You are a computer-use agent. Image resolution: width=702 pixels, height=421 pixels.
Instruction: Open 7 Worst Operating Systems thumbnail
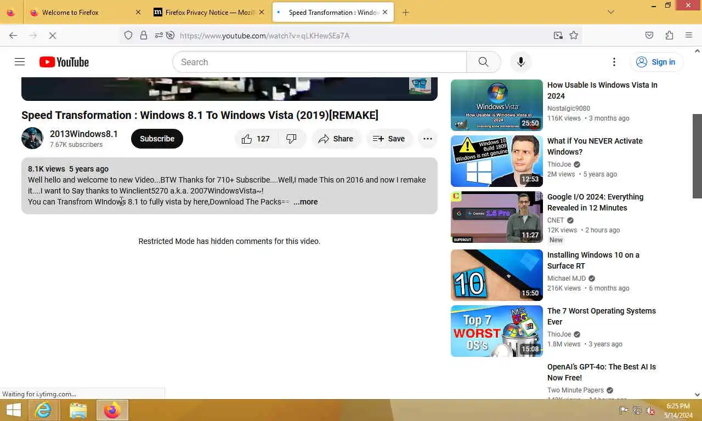(497, 331)
